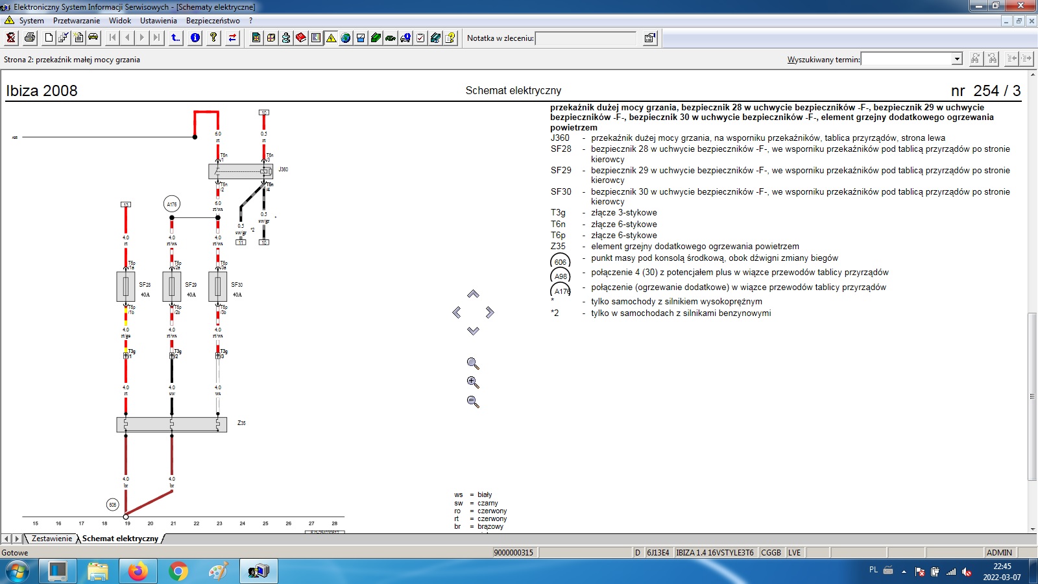Click the 'Ibiza 2008' heading text
This screenshot has height=584, width=1038.
click(42, 91)
